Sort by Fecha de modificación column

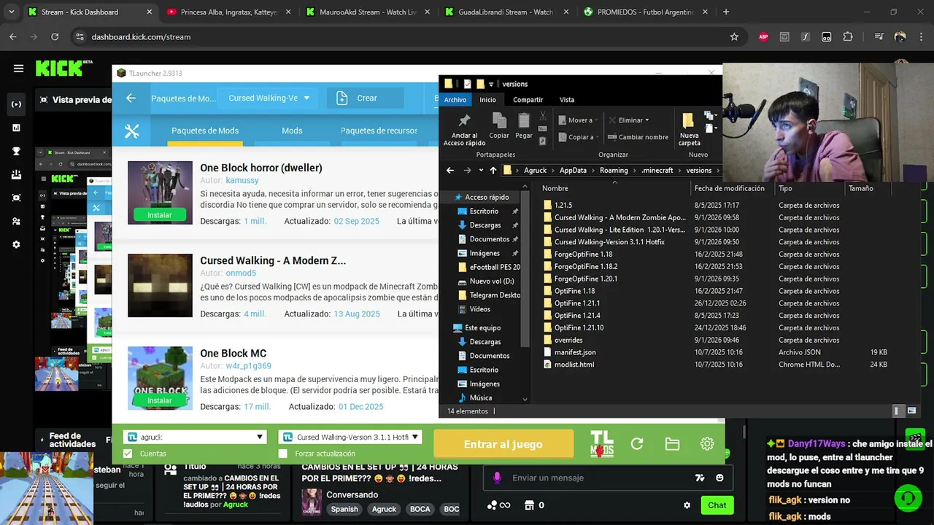click(730, 188)
